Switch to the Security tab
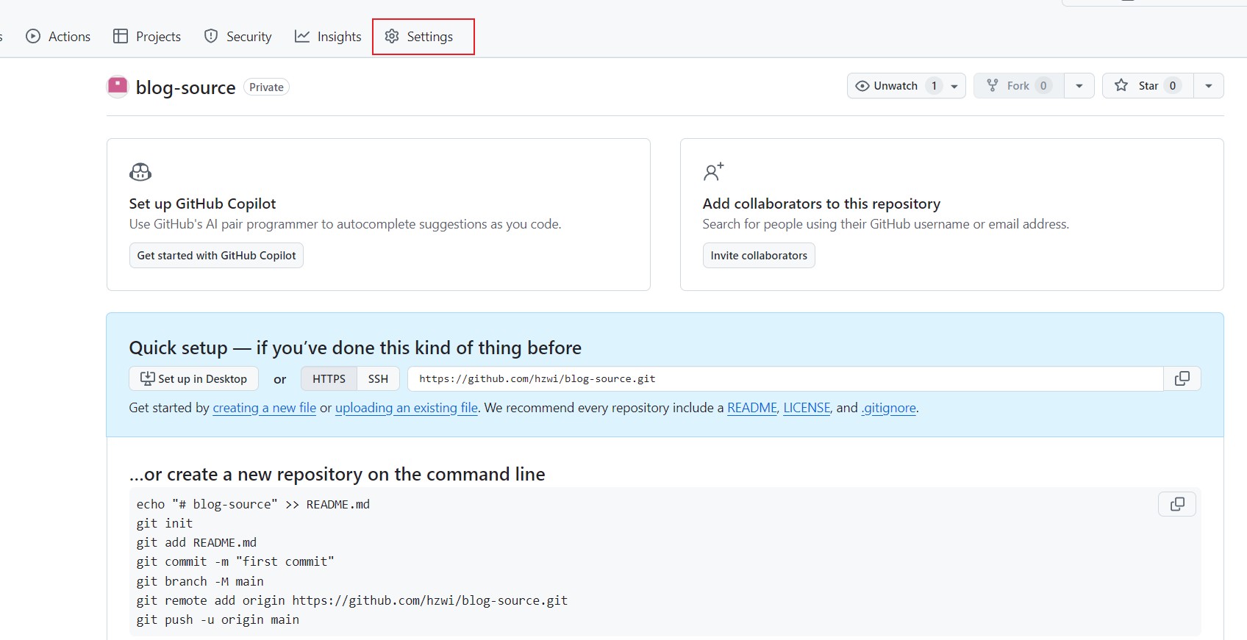 coord(238,37)
